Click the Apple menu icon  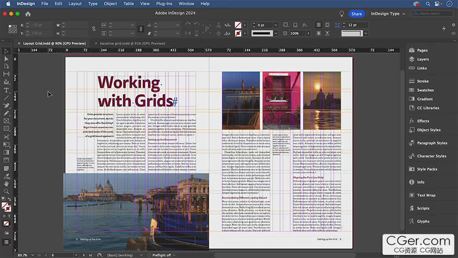tap(8, 4)
